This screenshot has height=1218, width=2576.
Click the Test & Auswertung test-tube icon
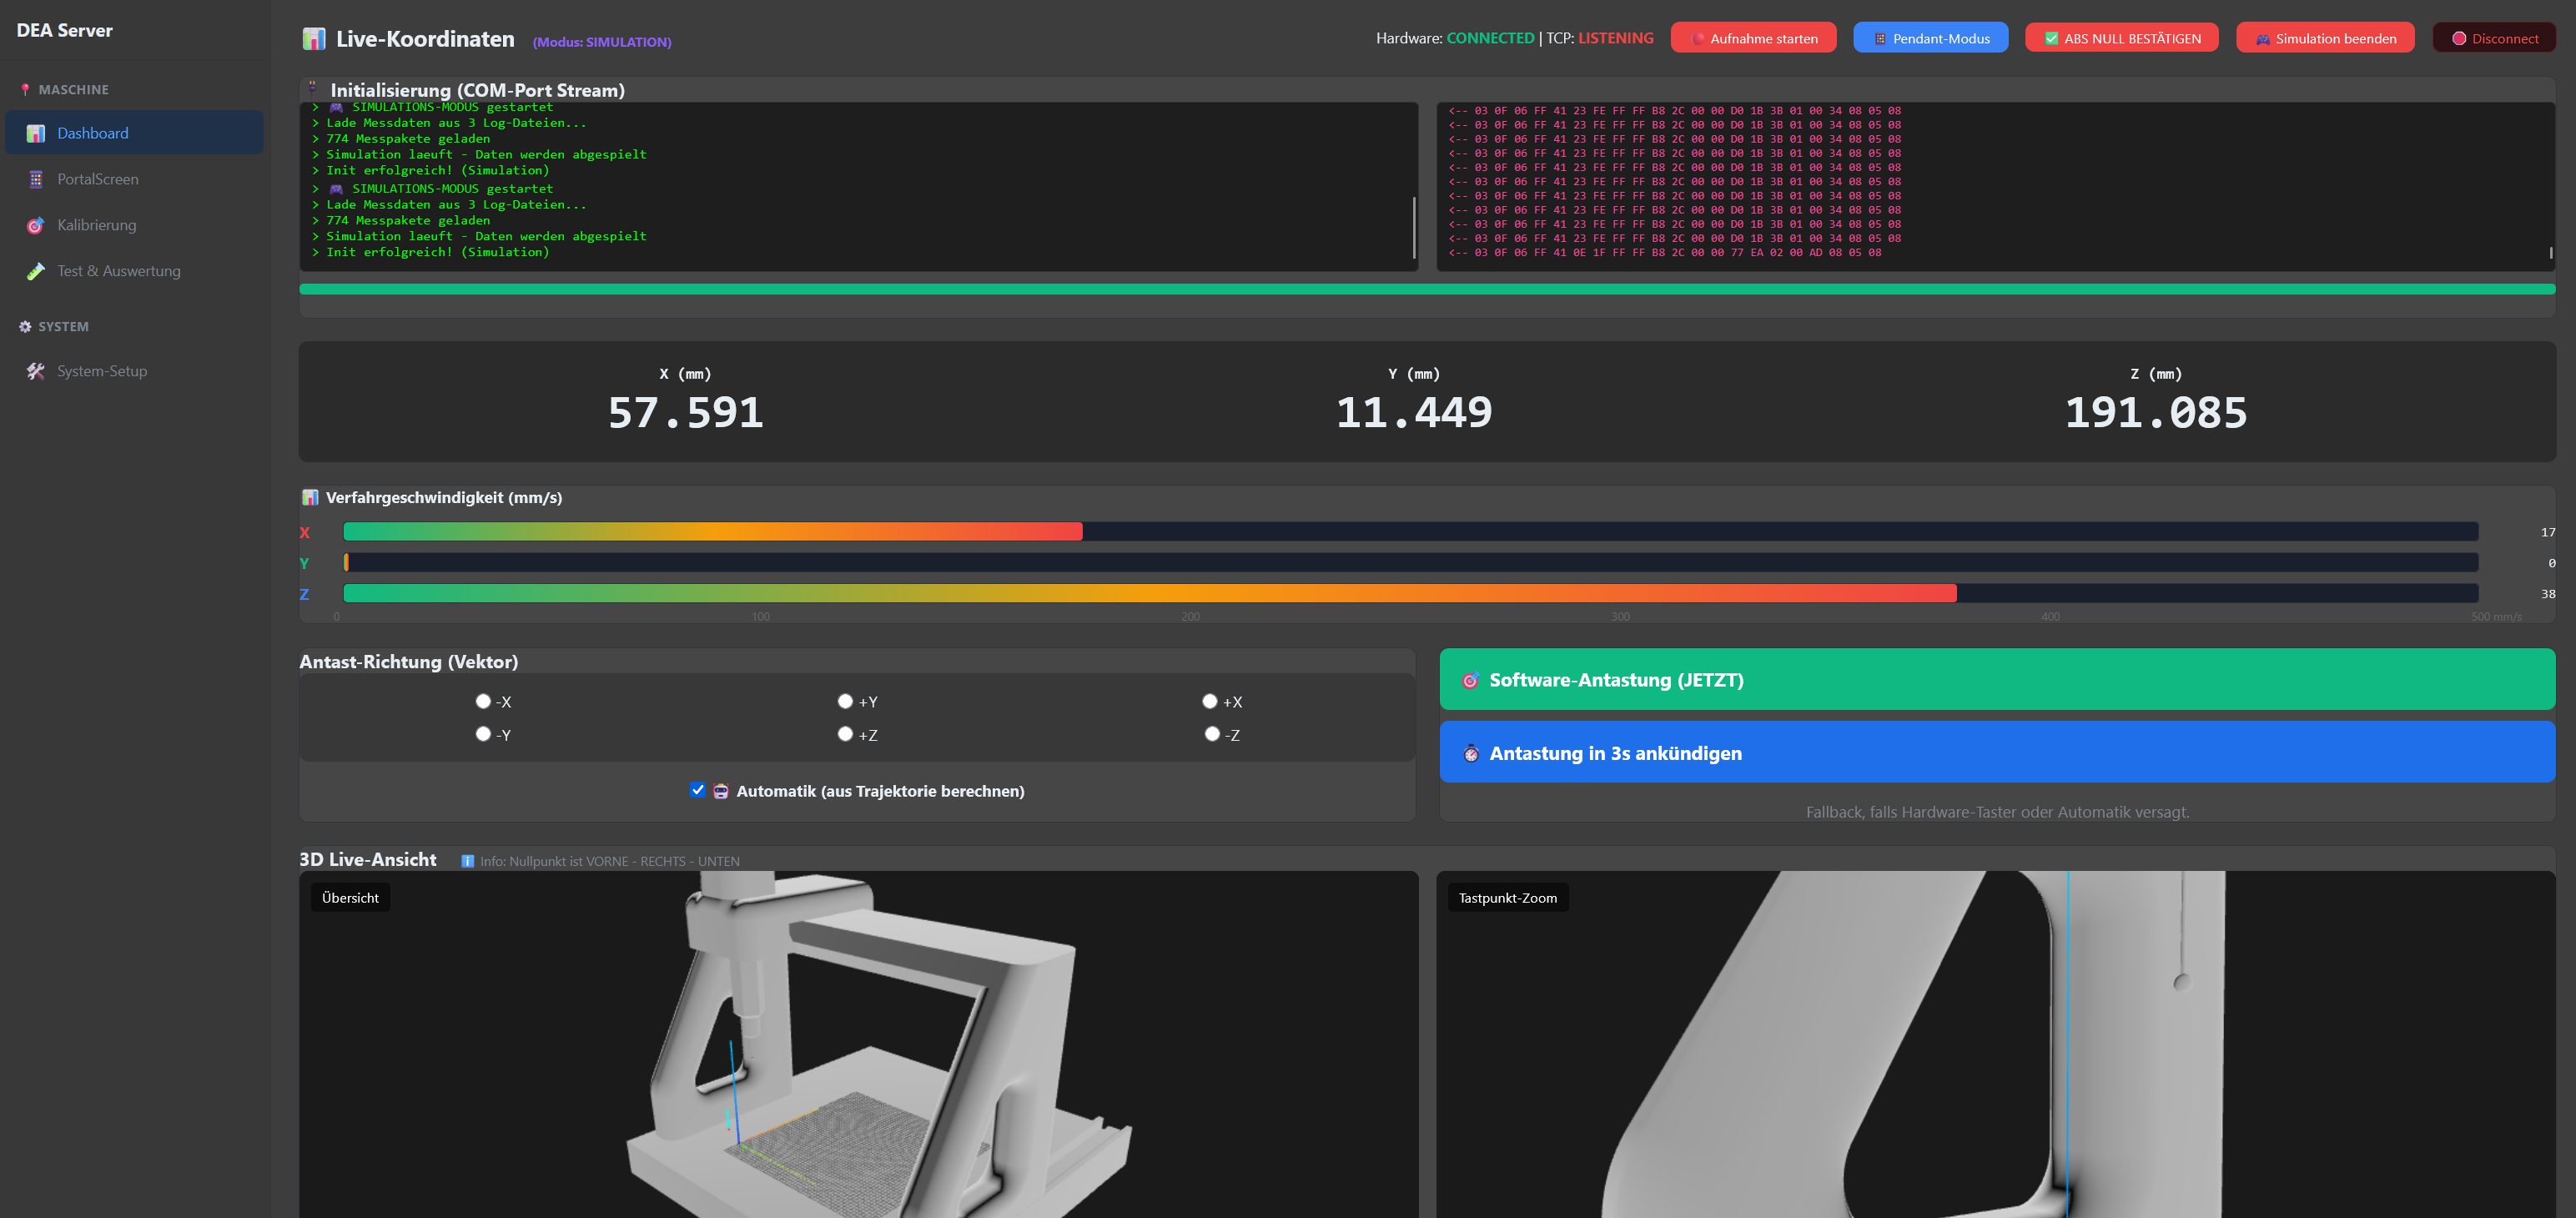[x=36, y=271]
